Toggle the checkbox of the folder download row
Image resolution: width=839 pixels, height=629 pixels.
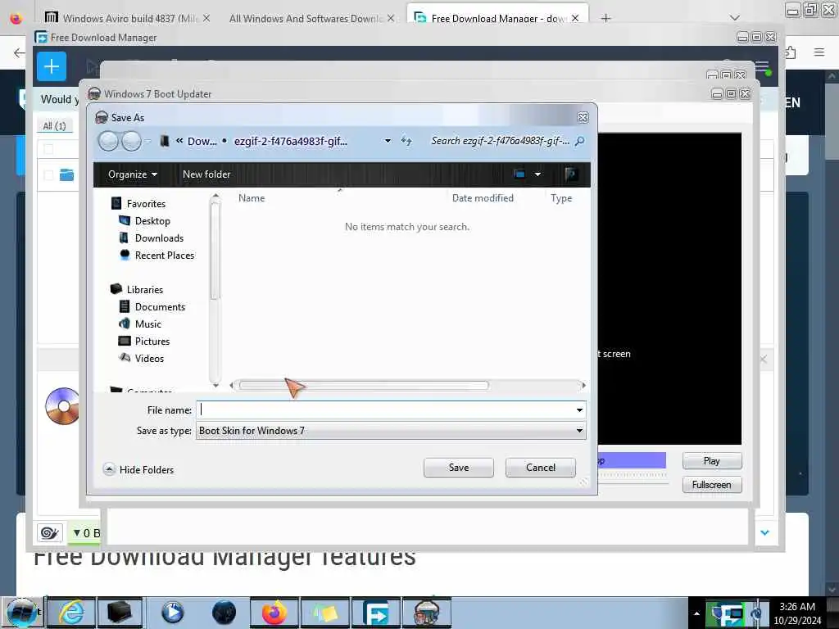tap(48, 175)
